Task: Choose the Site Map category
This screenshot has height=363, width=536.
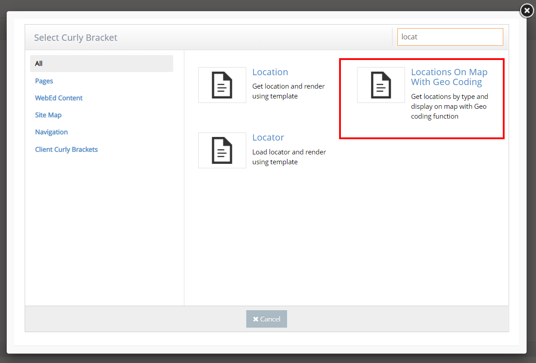Action: click(48, 115)
